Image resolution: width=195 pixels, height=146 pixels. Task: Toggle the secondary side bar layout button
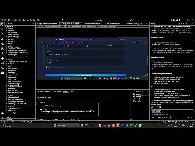[179, 20]
